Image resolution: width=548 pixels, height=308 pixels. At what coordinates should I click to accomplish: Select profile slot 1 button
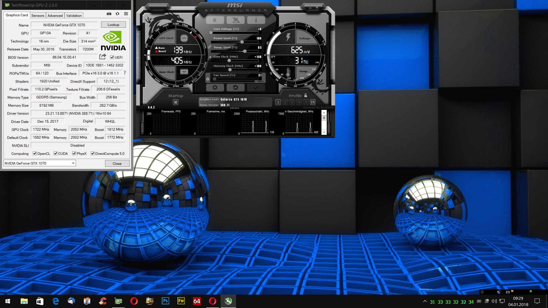pyautogui.click(x=278, y=102)
